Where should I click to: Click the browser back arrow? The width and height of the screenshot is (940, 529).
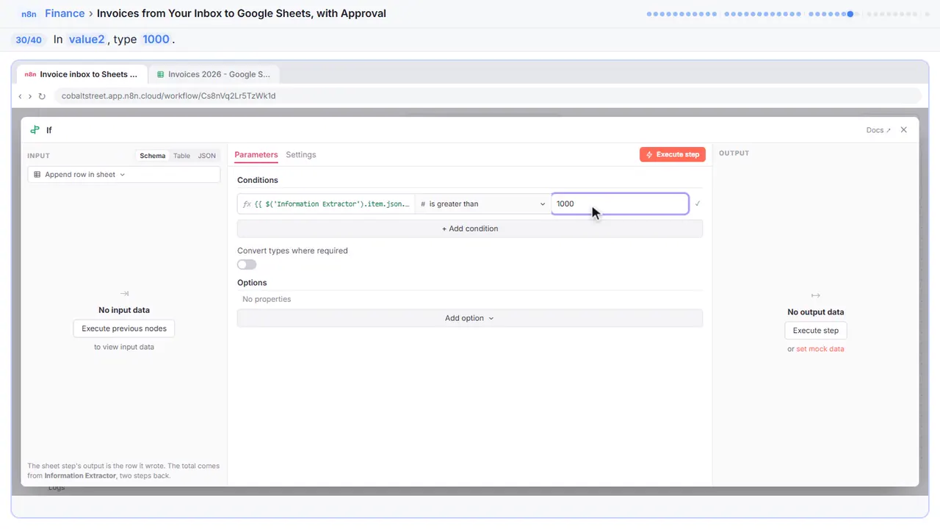click(x=21, y=96)
